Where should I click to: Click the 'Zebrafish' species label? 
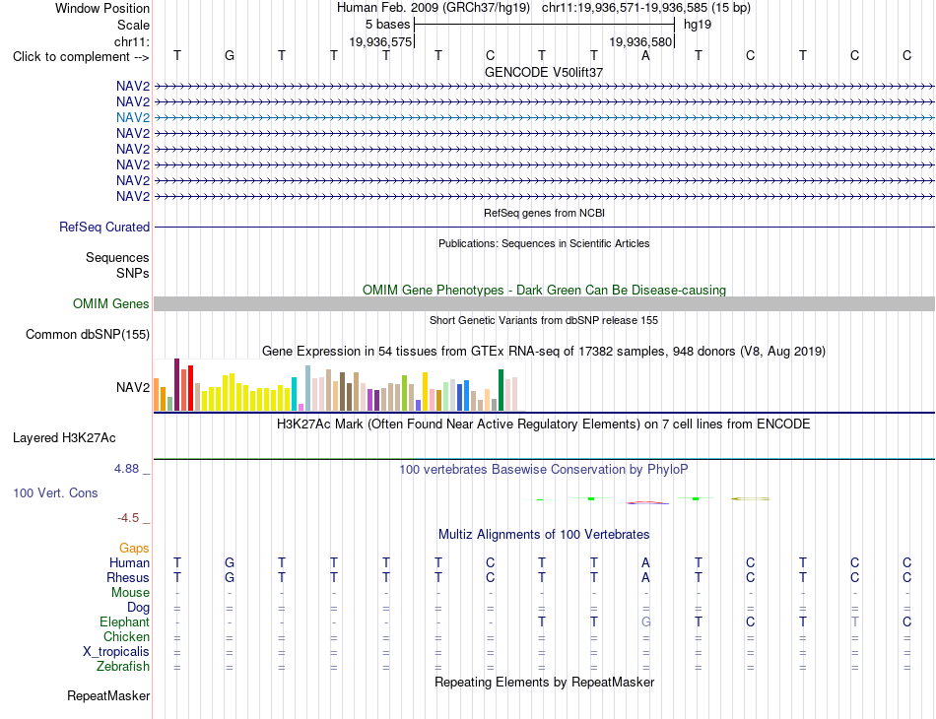tap(123, 666)
